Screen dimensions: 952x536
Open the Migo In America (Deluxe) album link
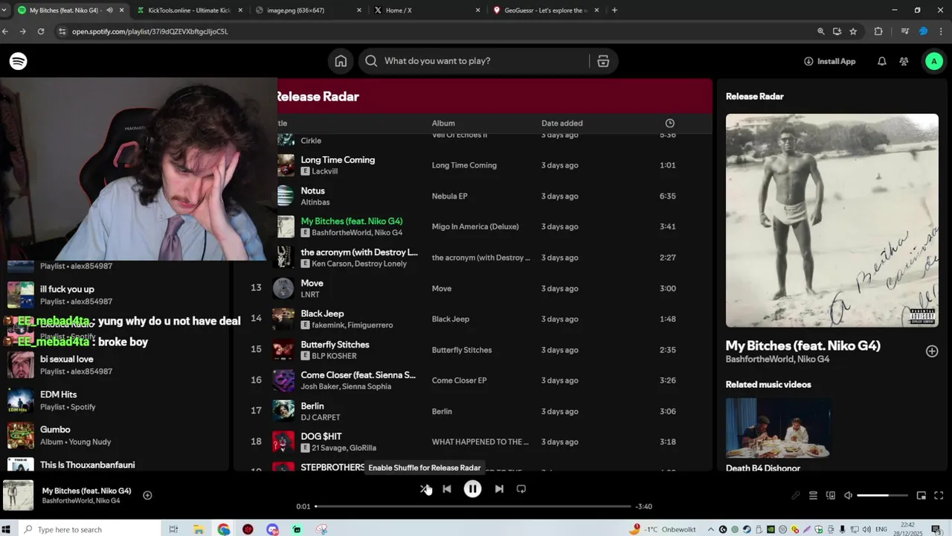click(x=475, y=226)
